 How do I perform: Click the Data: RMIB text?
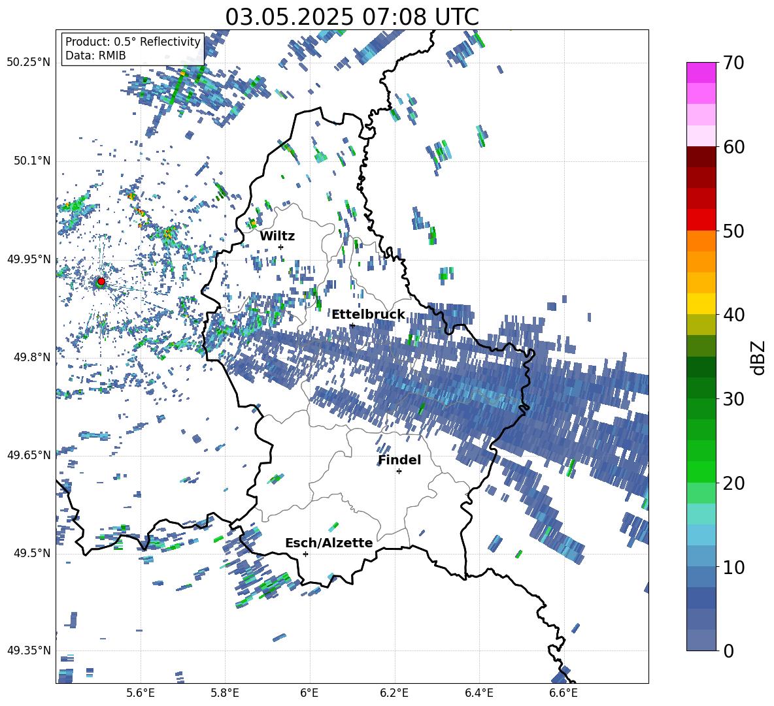(95, 56)
